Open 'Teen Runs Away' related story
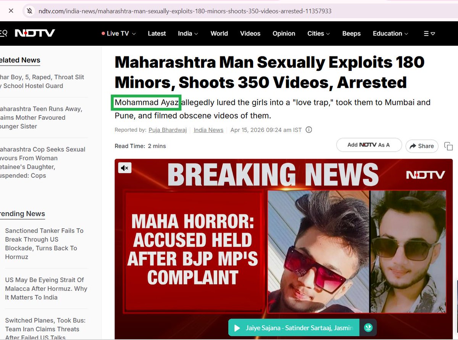Screen dimensions: 458x340 click(41, 118)
